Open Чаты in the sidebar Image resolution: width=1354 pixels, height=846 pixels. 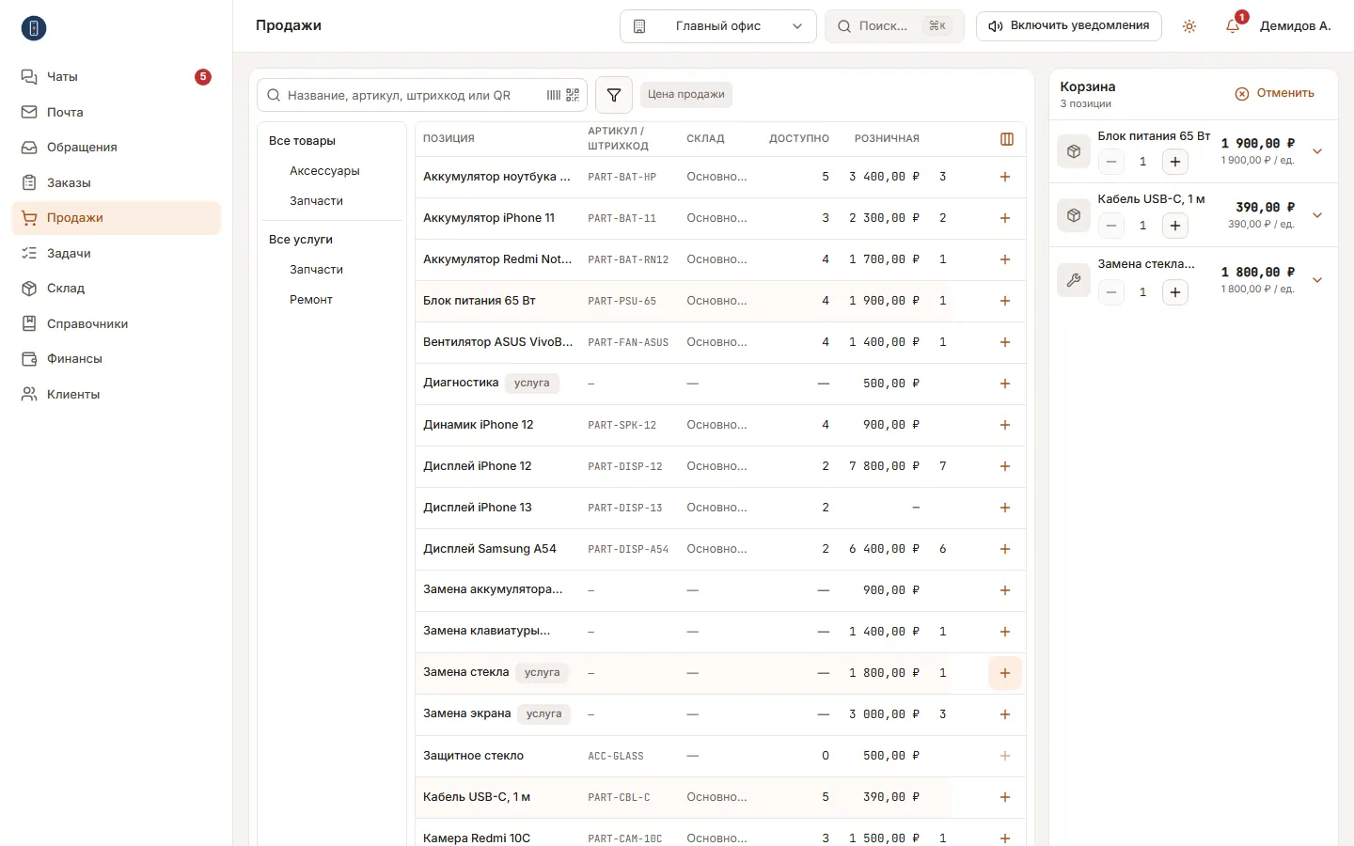pos(116,77)
